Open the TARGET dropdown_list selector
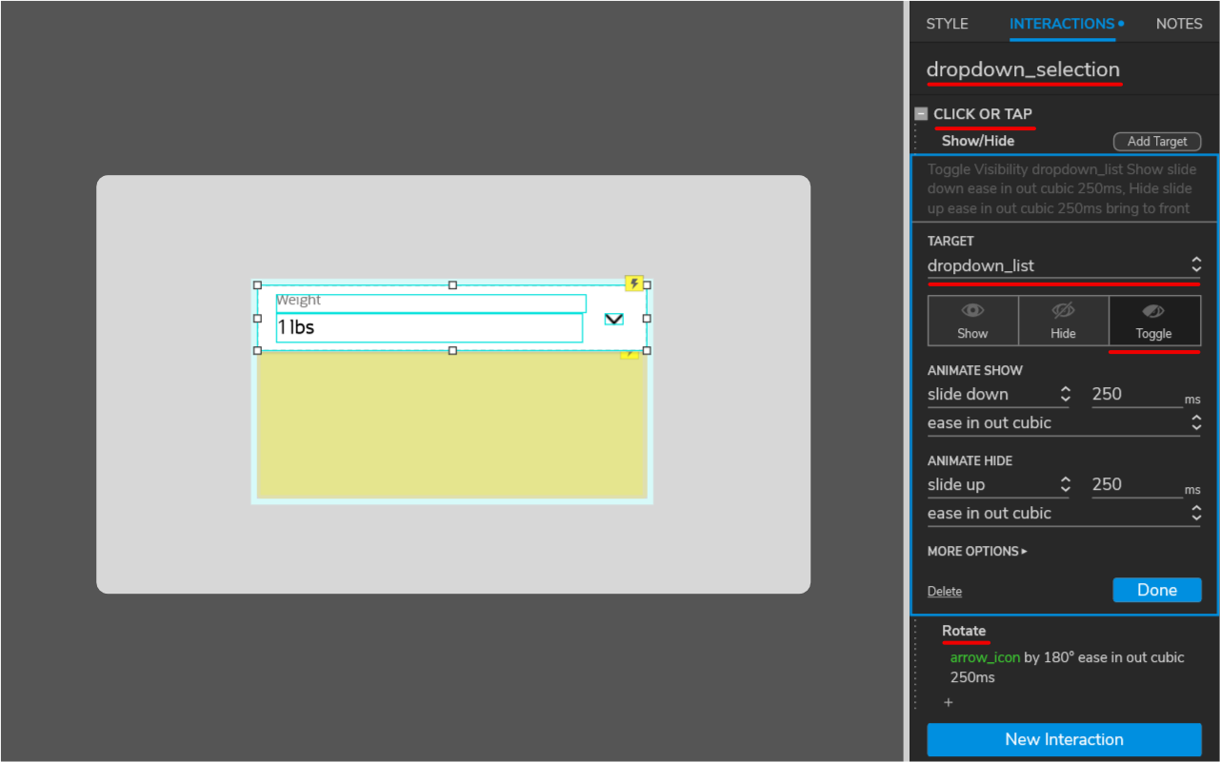 point(1064,265)
